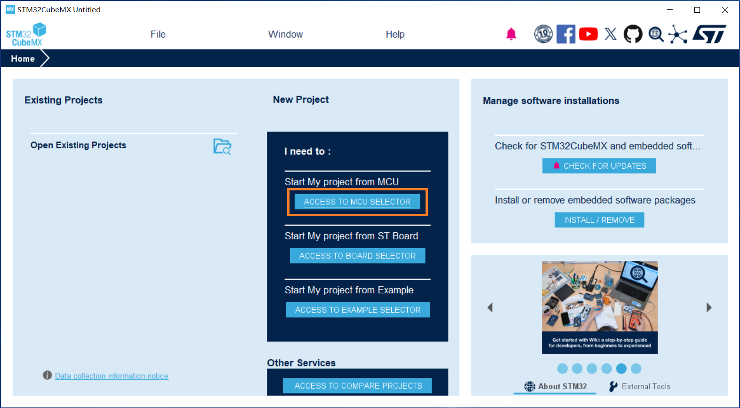Viewport: 740px width, 408px height.
Task: Click ACCESS TO COMPARE PROJECTS button
Action: [x=357, y=385]
